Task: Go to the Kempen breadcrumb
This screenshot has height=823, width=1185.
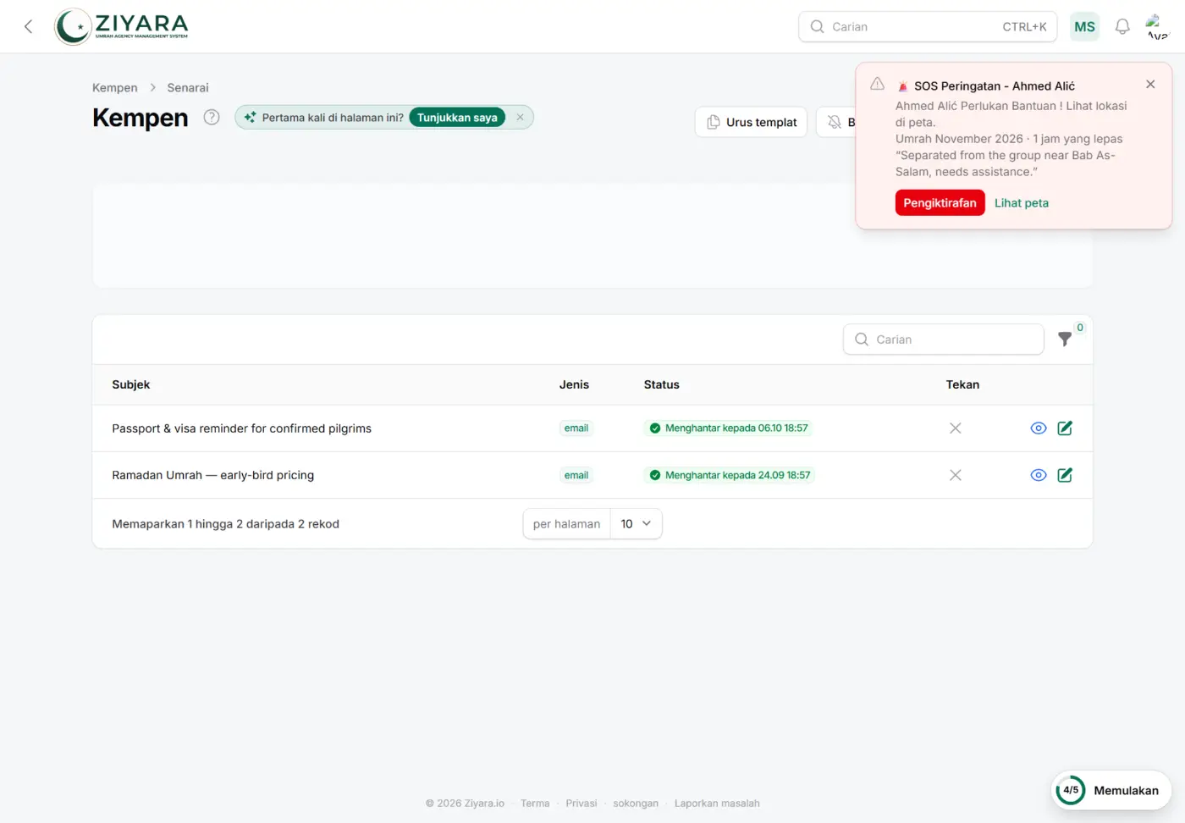Action: click(x=115, y=88)
